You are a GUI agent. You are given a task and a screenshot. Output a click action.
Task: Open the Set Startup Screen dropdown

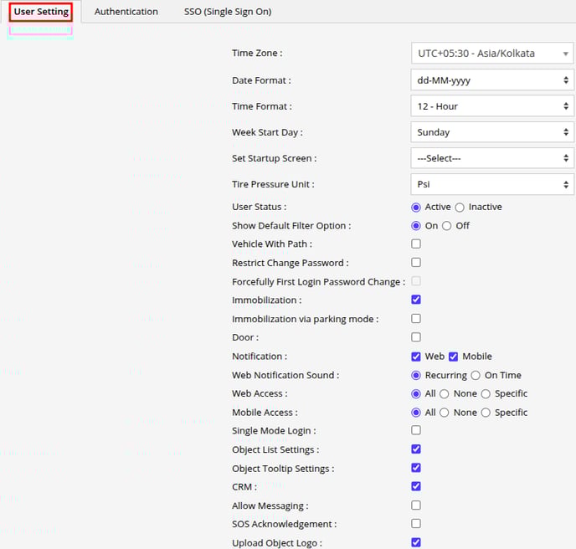pos(491,158)
